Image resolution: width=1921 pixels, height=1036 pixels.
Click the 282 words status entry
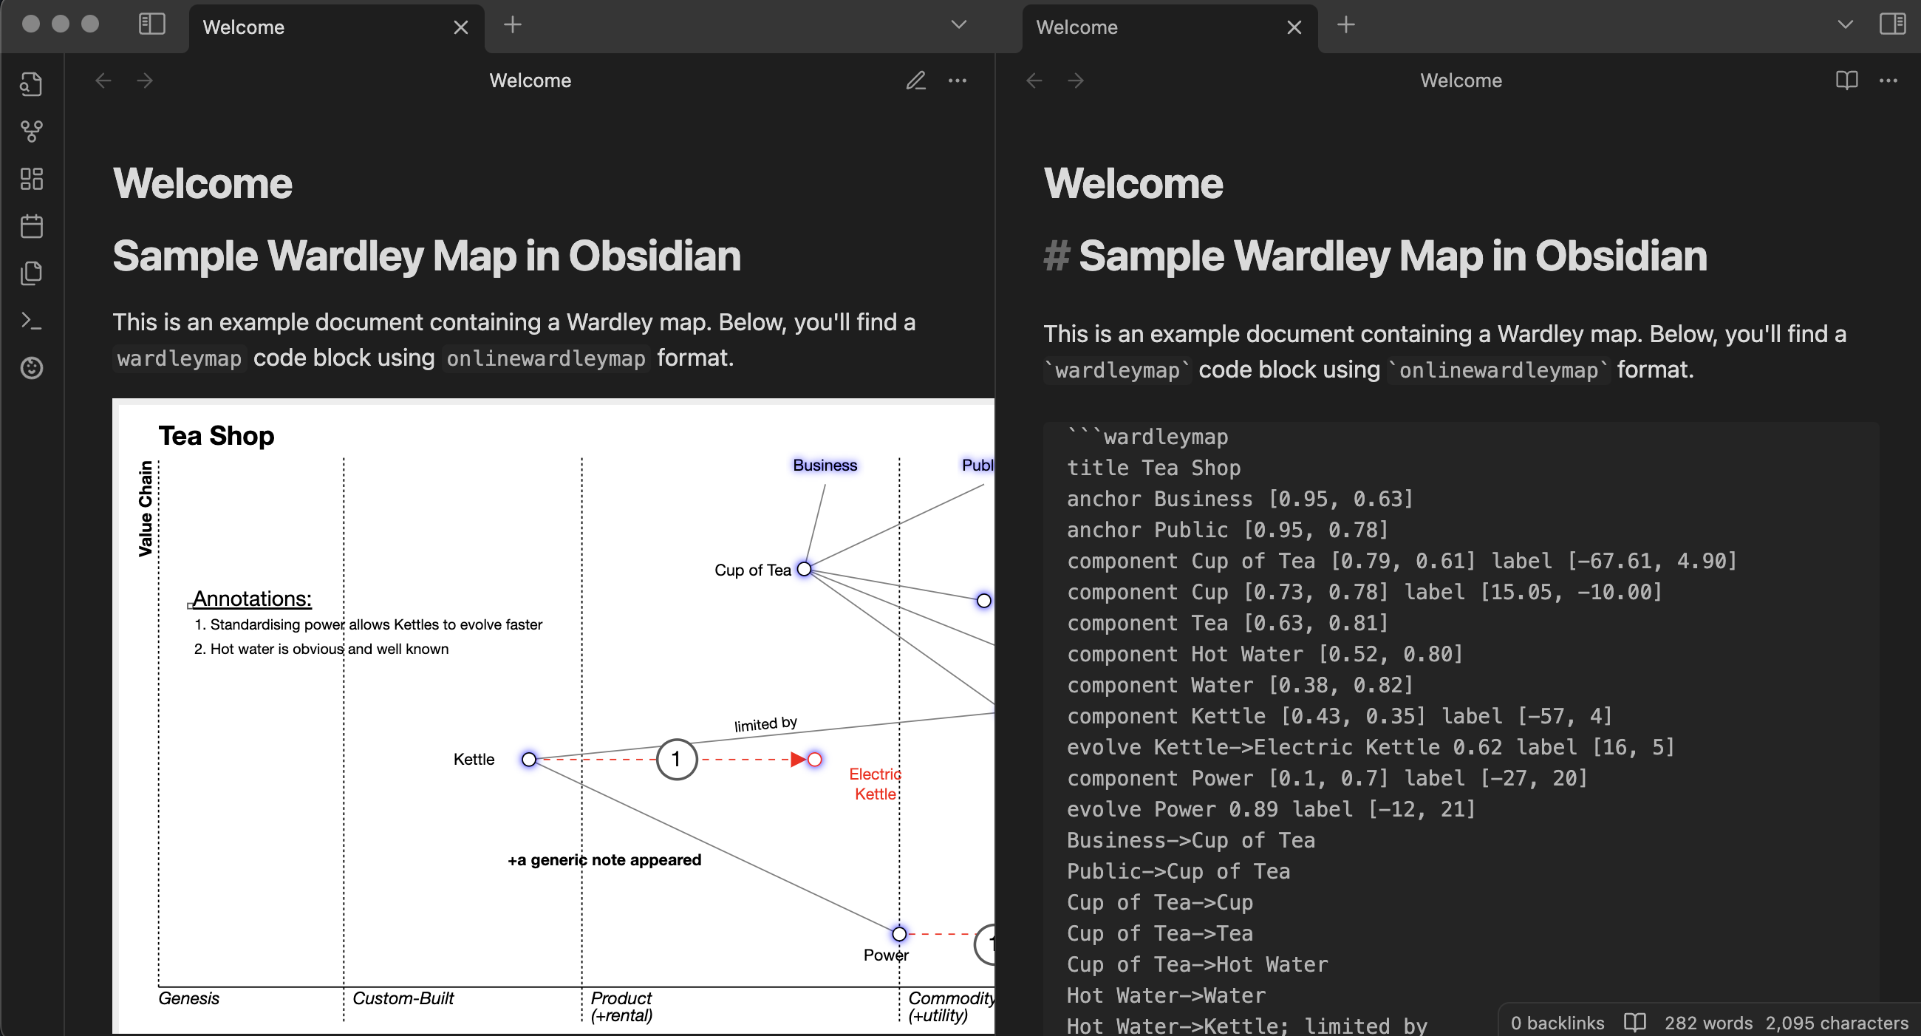click(1708, 1023)
